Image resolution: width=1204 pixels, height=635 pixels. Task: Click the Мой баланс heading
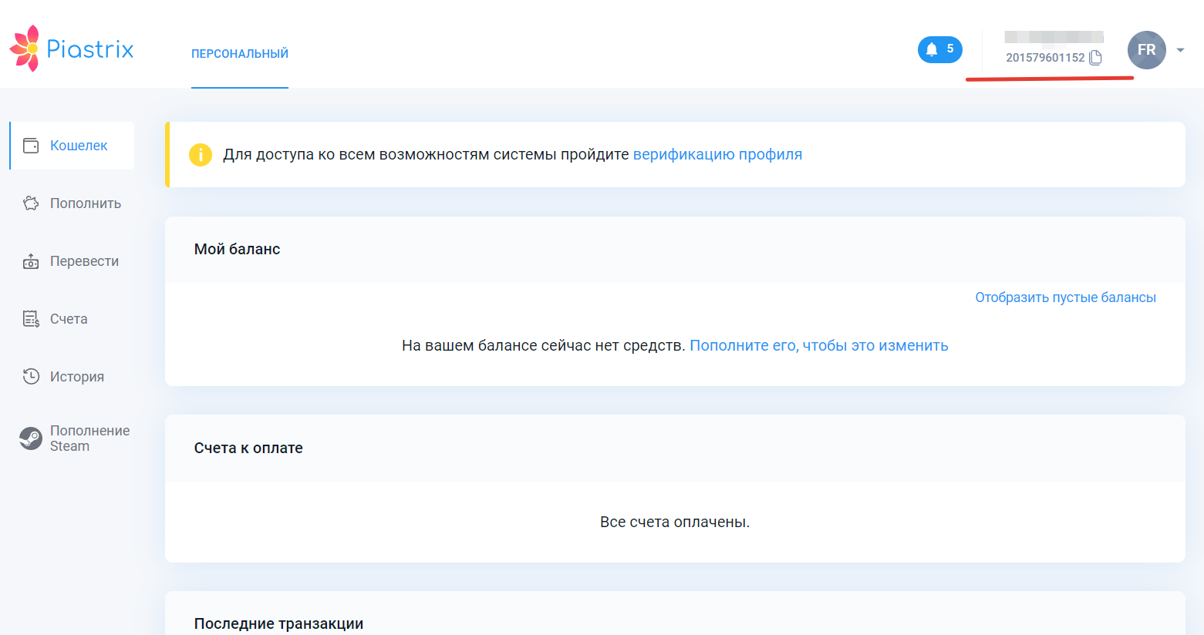click(x=237, y=249)
